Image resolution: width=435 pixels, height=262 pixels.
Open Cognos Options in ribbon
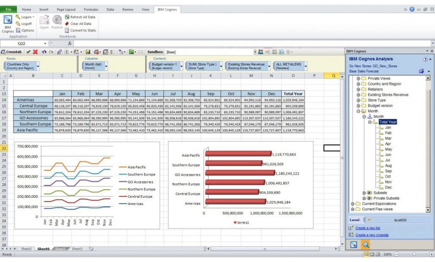coord(25,30)
